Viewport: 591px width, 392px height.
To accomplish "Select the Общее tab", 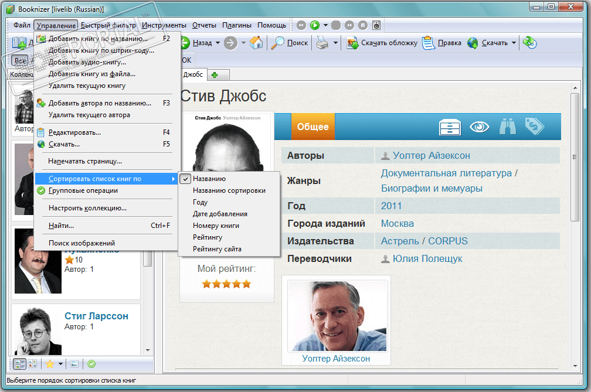I will point(313,127).
